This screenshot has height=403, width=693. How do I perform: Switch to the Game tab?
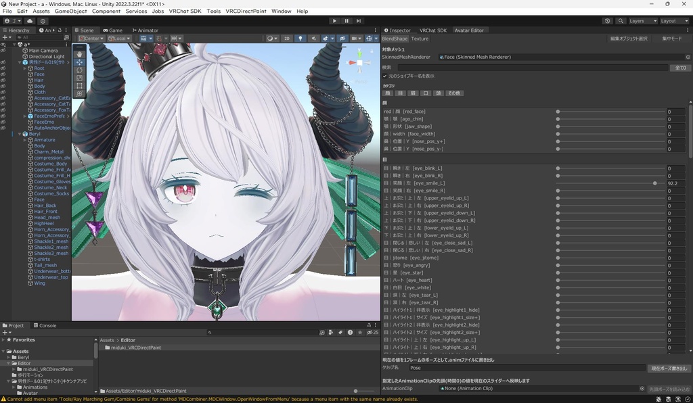[113, 30]
